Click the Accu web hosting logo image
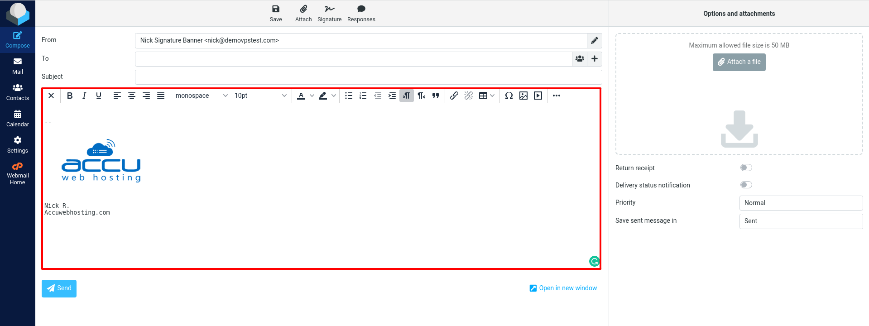Screen dimensions: 869x326 click(x=101, y=160)
